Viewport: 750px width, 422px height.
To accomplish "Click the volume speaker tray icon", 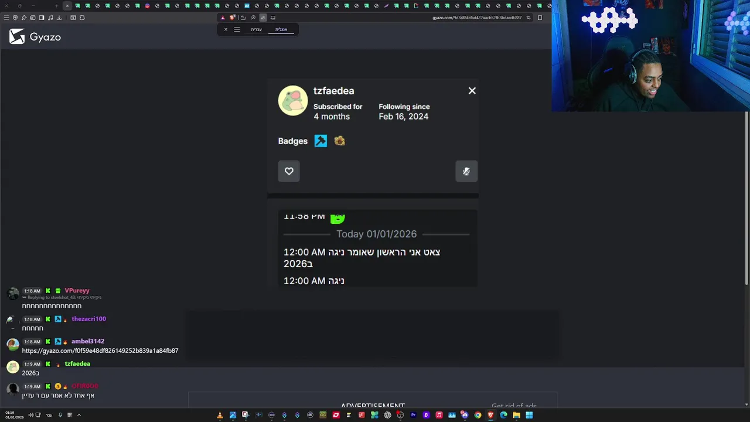I will (30, 415).
